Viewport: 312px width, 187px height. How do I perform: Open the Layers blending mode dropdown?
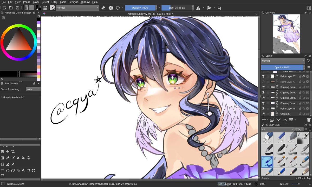283,61
